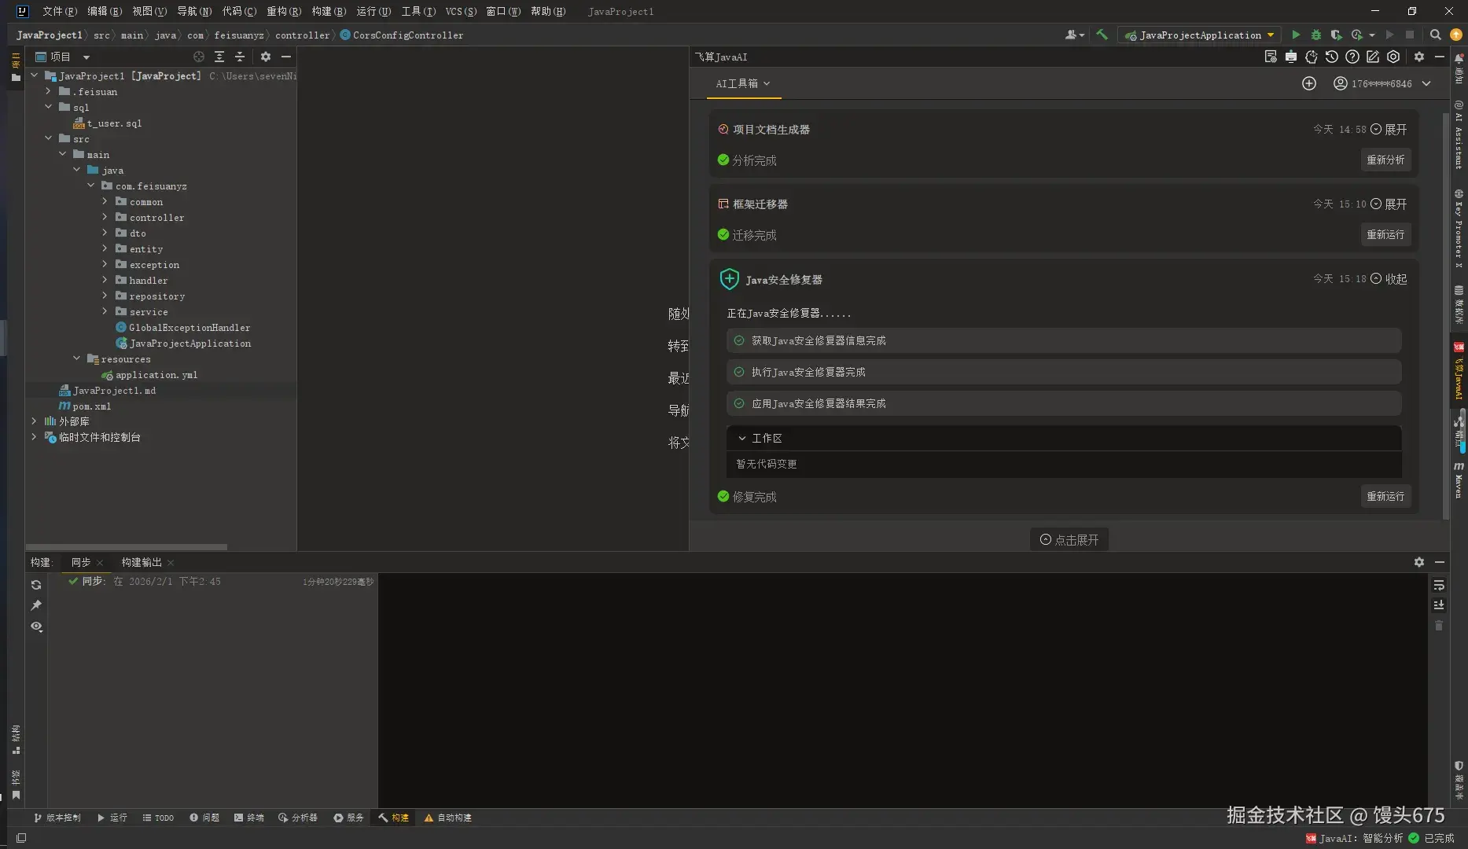Run JavaProjectApplication with the green play icon
Screen dimensions: 1468x849
[1296, 35]
